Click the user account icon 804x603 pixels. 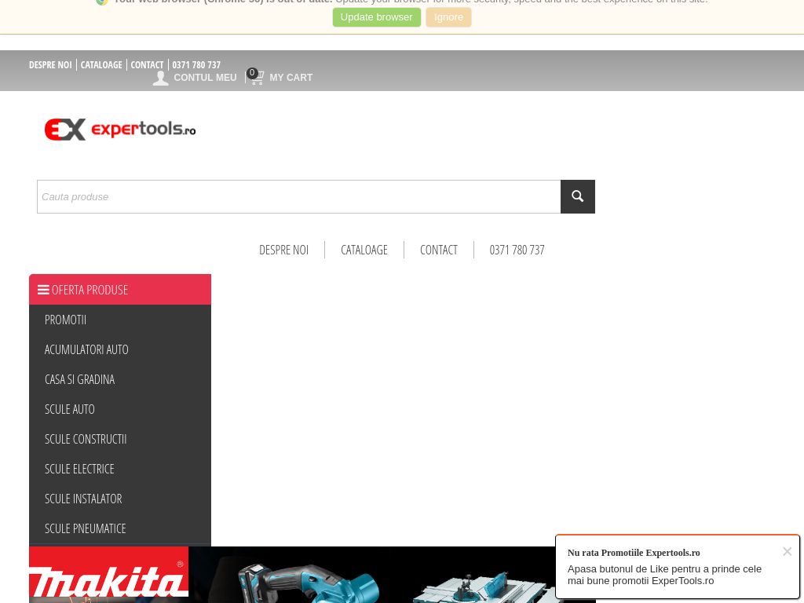pyautogui.click(x=161, y=78)
